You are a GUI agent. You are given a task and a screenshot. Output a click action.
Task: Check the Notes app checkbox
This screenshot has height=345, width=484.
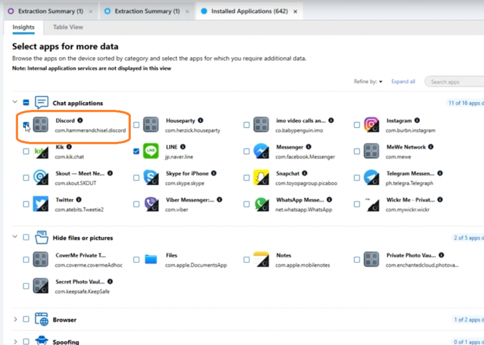pyautogui.click(x=246, y=260)
